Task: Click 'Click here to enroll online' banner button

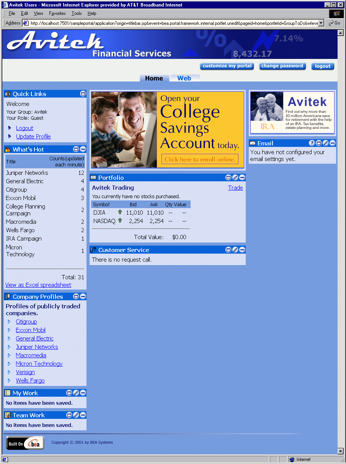Action: [200, 159]
